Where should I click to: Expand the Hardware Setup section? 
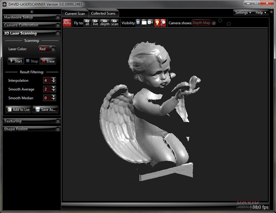[30, 17]
